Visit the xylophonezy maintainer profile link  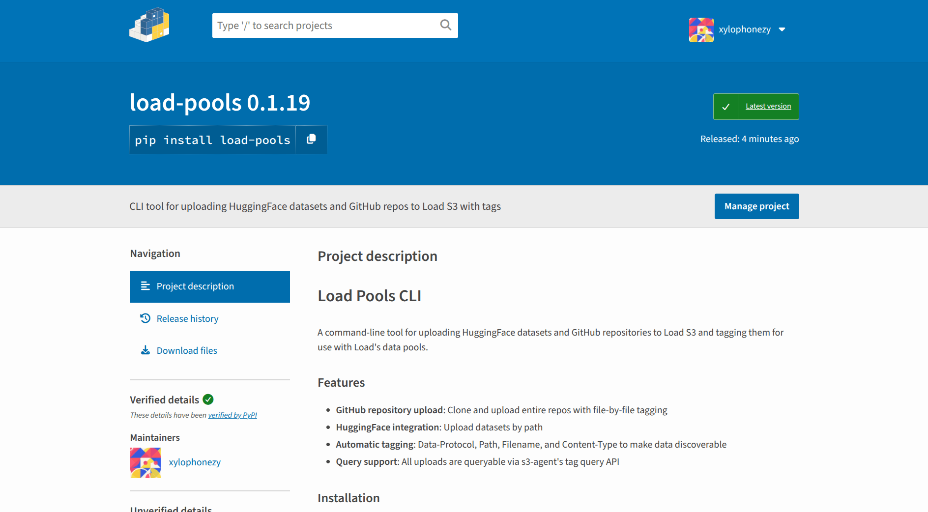coord(195,462)
